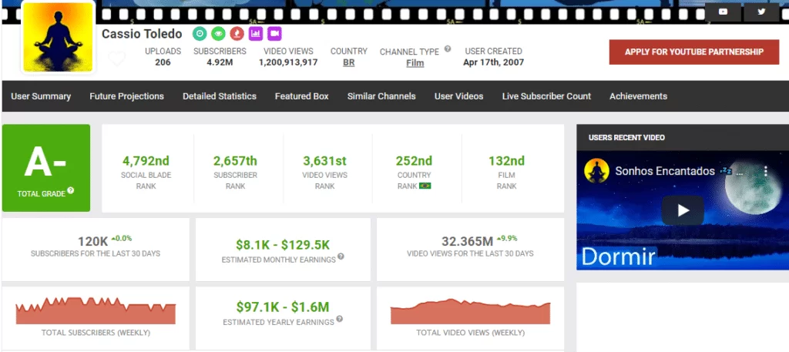Viewport: 789px width, 352px height.
Task: Click Apply for YouTube Partnership button
Action: pyautogui.click(x=694, y=52)
